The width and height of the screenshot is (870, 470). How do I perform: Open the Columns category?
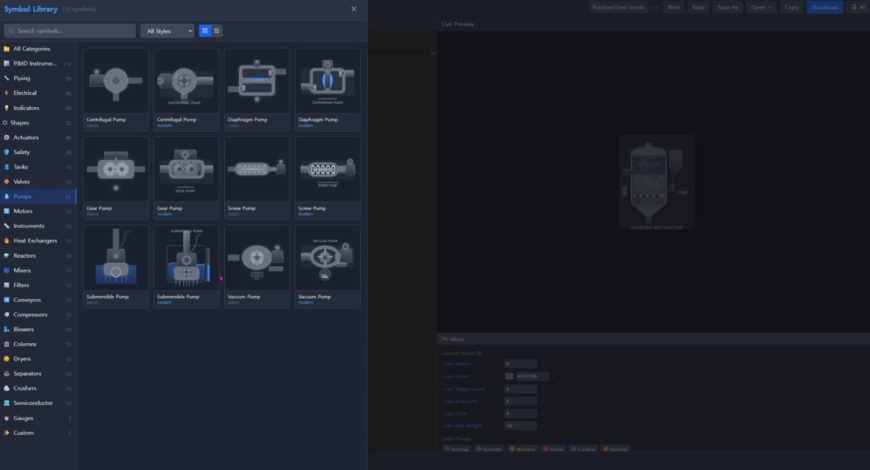point(38,344)
